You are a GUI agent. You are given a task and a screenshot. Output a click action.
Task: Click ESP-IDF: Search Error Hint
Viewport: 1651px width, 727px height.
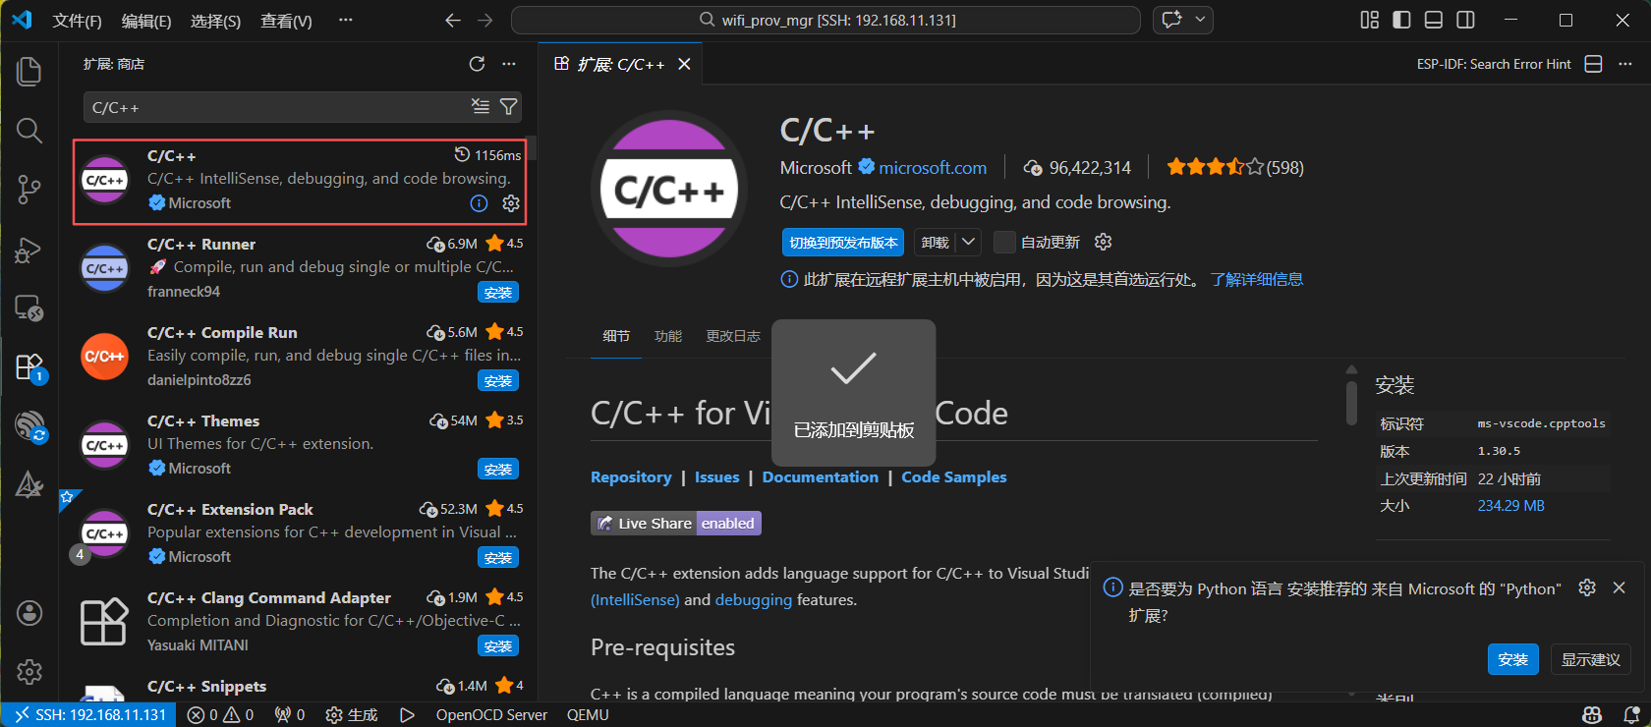[1494, 64]
